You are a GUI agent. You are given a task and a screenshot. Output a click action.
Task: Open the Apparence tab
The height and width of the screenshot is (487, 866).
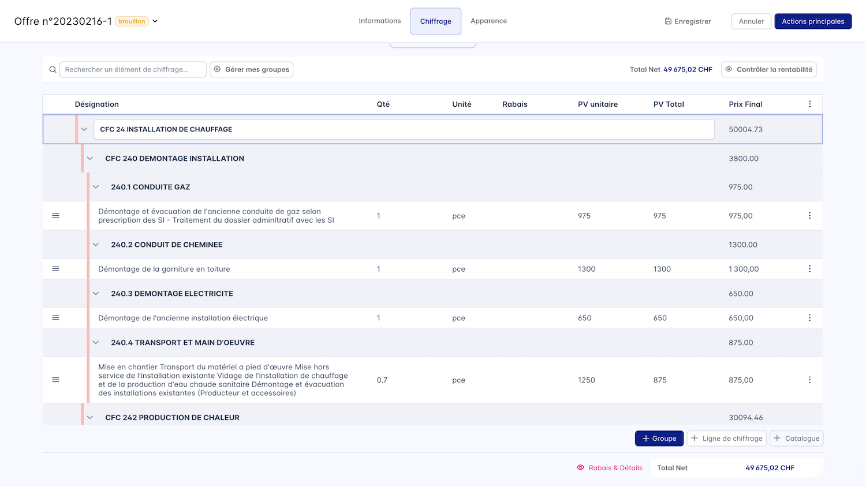point(489,21)
